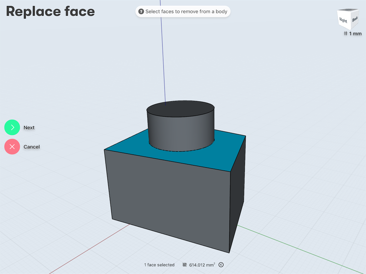
Task: Click the question mark help icon
Action: pyautogui.click(x=141, y=11)
